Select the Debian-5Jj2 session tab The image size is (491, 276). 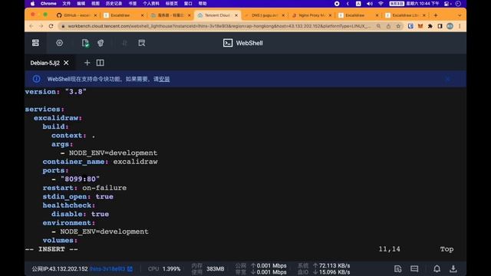pos(45,63)
